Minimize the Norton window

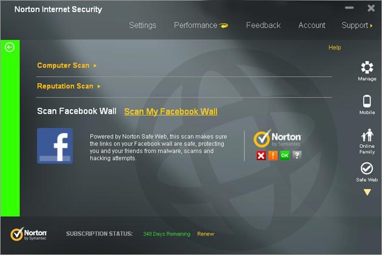349,8
